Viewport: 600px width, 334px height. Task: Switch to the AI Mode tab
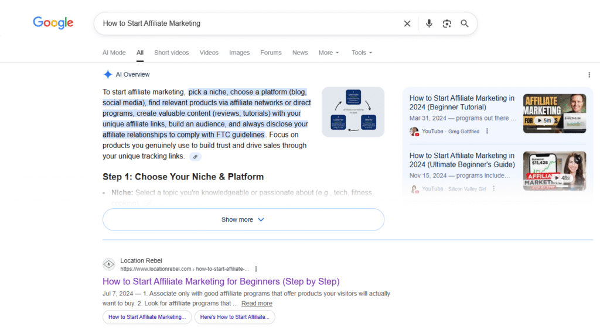[x=114, y=53]
